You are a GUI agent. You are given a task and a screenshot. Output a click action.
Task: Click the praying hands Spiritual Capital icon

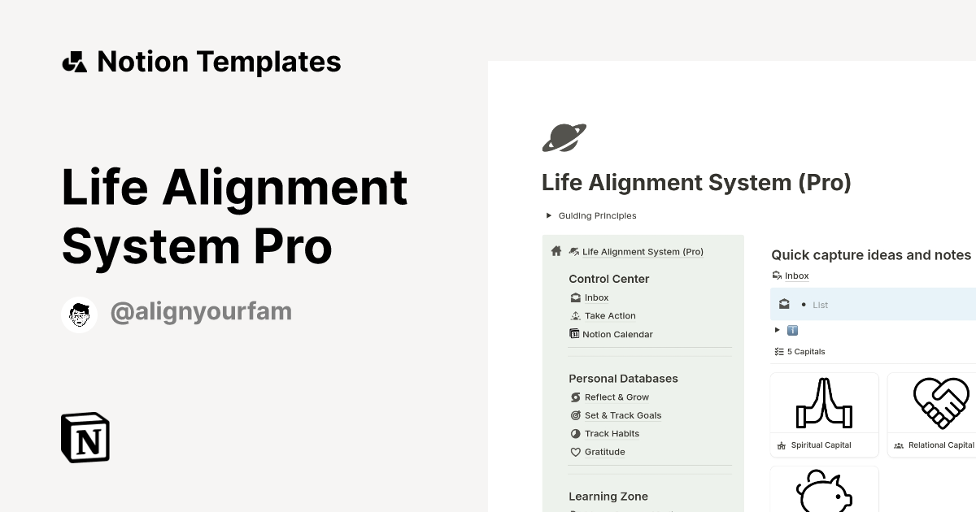[824, 401]
